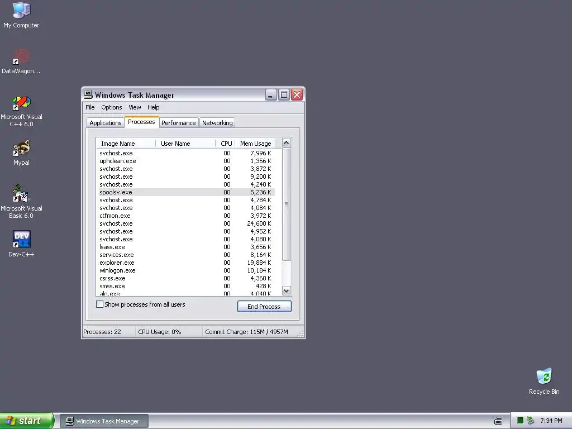Image resolution: width=572 pixels, height=429 pixels.
Task: Click the green CPU usage tray icon
Action: [x=521, y=421]
